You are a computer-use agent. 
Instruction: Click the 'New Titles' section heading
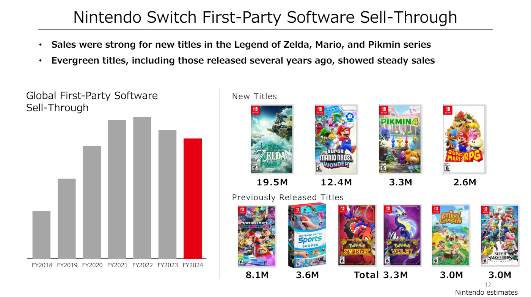255,96
